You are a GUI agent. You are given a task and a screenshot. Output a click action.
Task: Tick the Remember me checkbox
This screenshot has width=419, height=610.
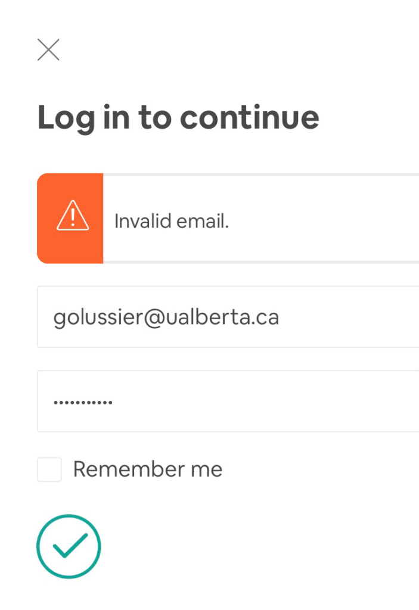(49, 469)
